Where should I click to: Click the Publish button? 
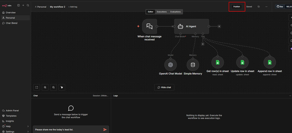pyautogui.click(x=237, y=7)
